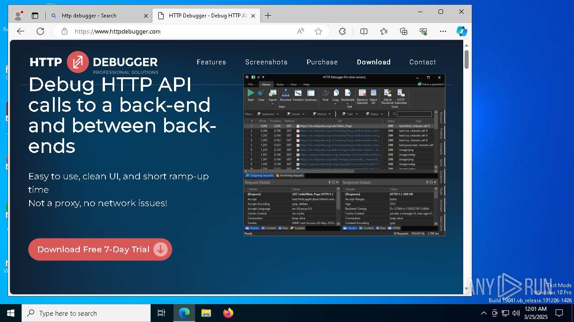The image size is (574, 322).
Task: Open the Collections icon
Action: (x=404, y=31)
